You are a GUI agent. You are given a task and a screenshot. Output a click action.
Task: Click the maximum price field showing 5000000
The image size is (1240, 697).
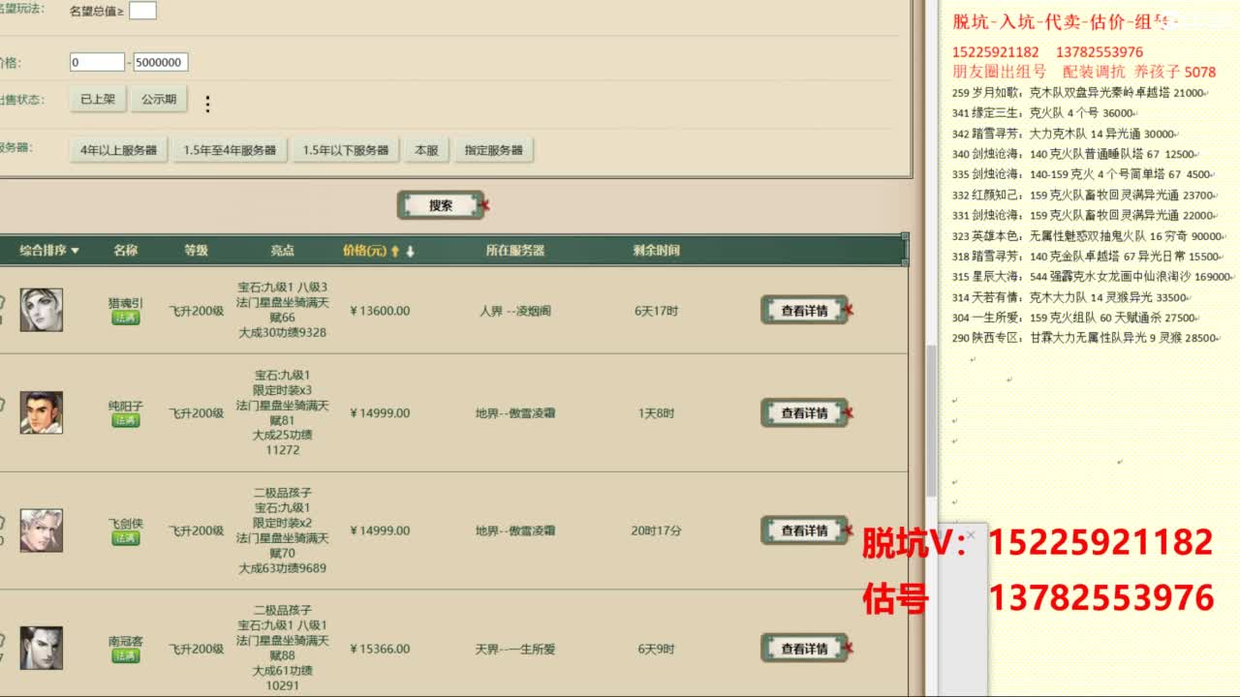[161, 62]
